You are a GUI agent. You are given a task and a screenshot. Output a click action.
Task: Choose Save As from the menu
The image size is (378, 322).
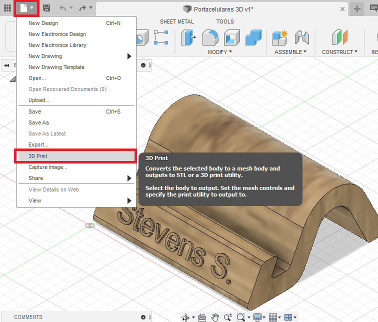[76, 122]
